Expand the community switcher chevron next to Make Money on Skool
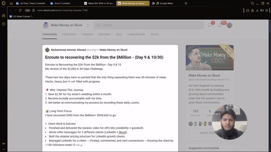 click(87, 25)
